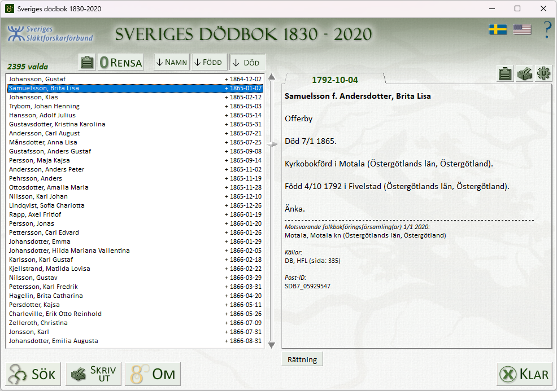Close the Sveriges dödbok window

(x=543, y=8)
